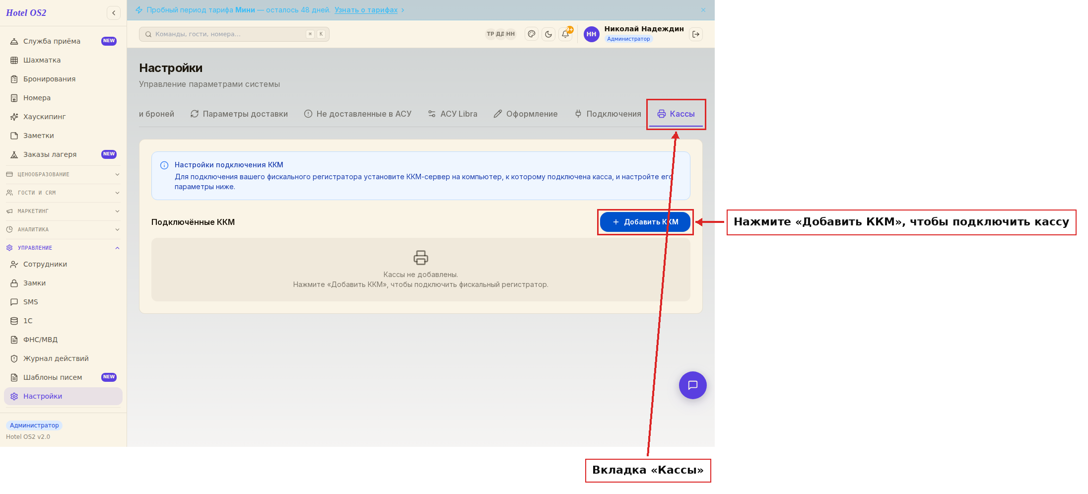Switch to the Подключения tab
Image resolution: width=1088 pixels, height=494 pixels.
pos(608,114)
